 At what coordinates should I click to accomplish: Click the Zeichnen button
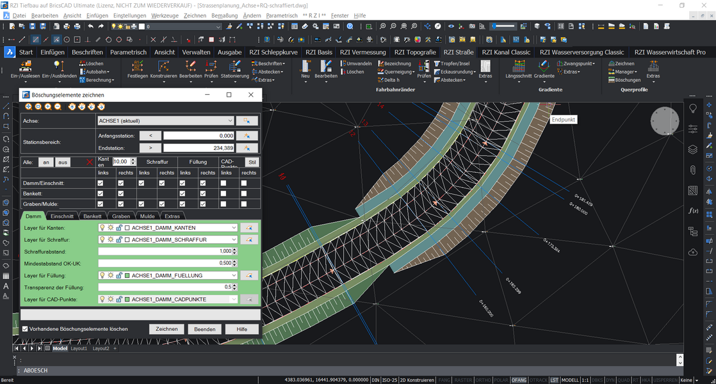167,329
